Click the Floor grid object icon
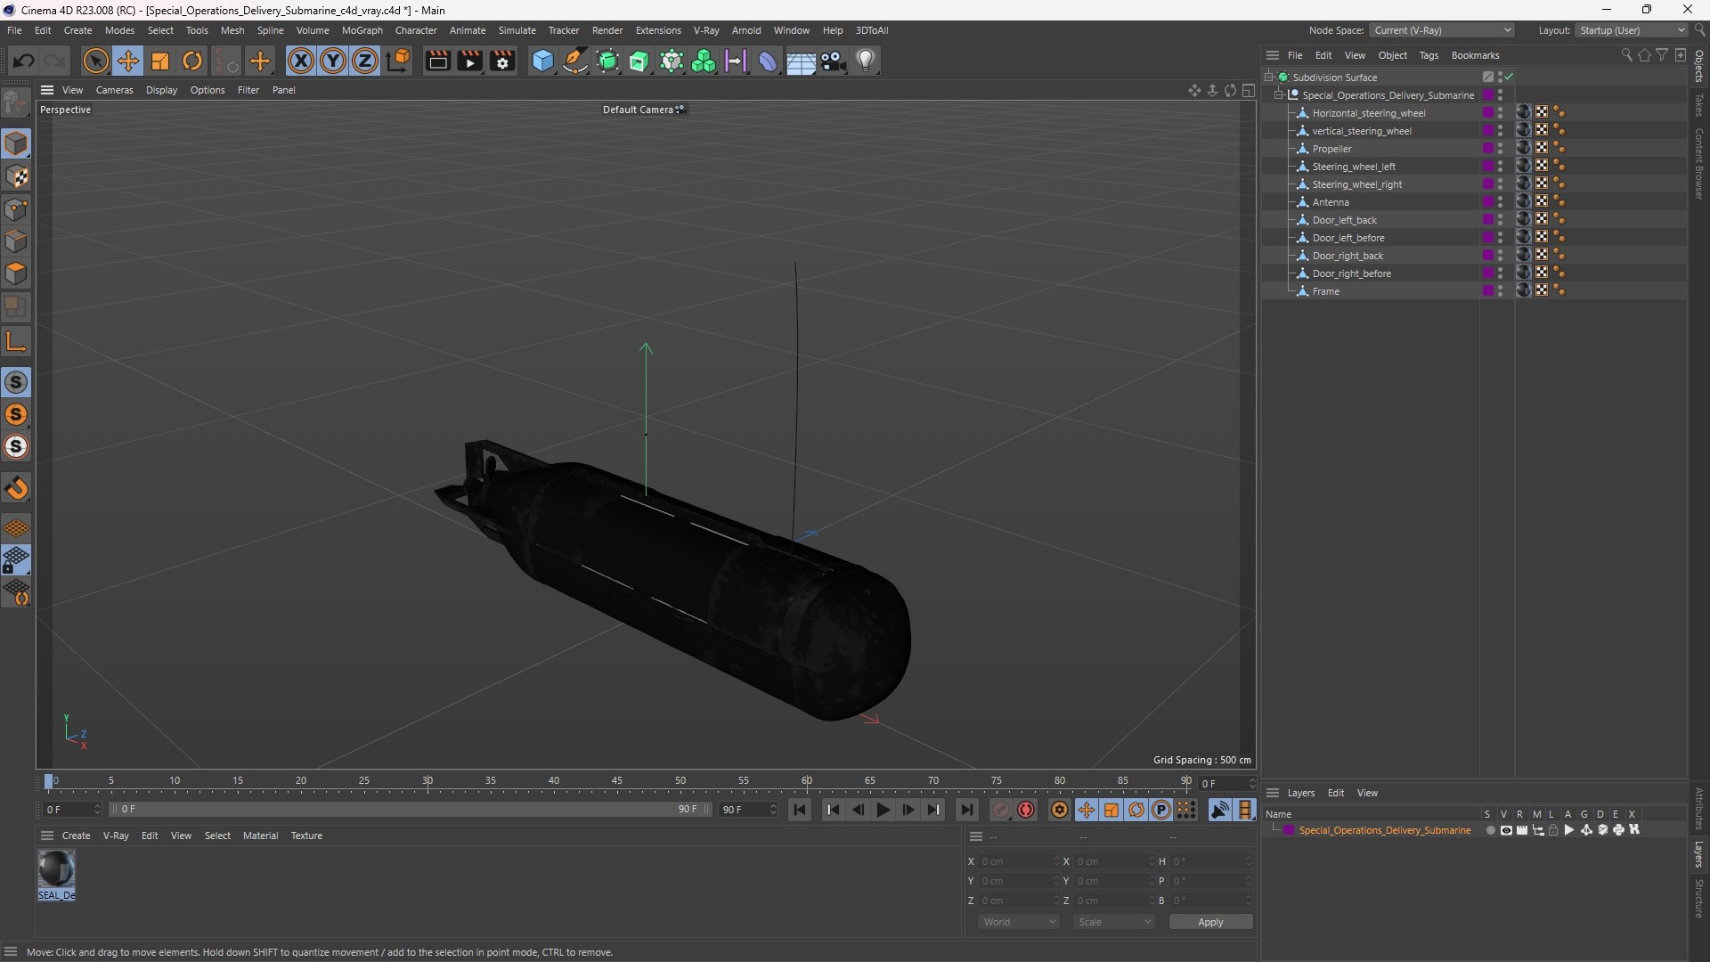 (x=801, y=61)
